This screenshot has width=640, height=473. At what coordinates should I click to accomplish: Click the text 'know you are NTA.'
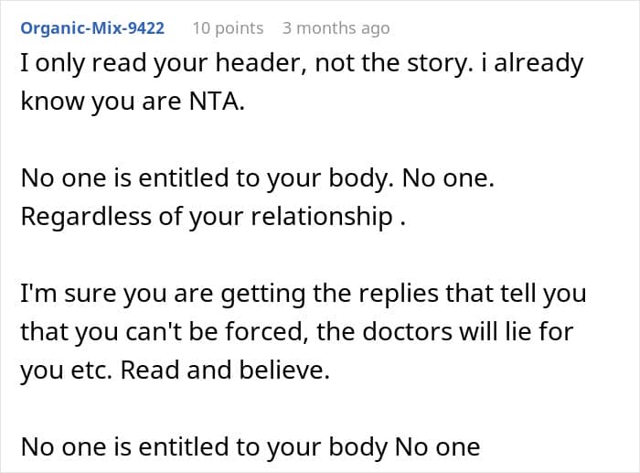point(133,101)
